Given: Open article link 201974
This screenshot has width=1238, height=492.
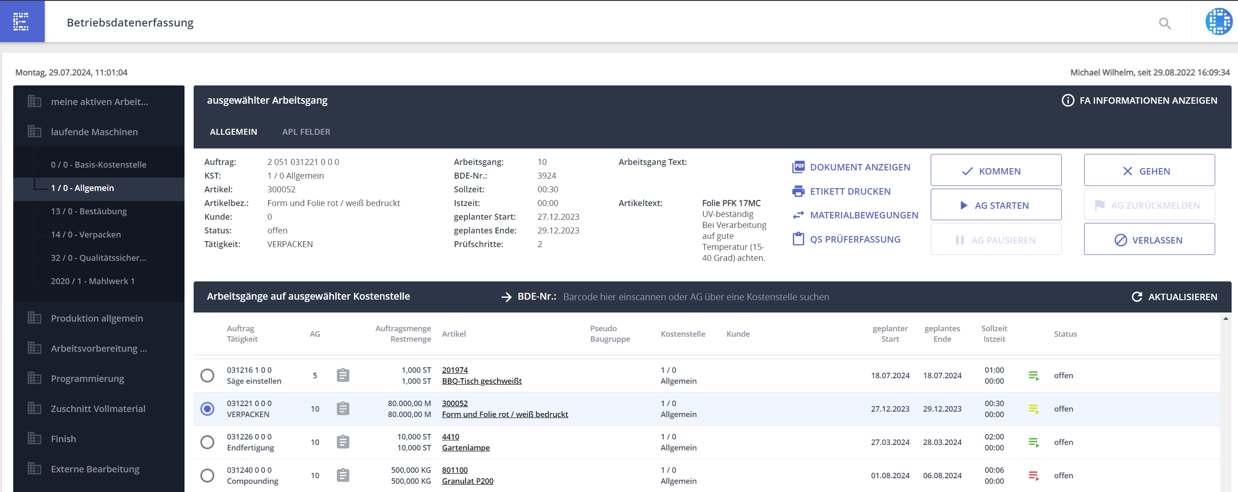Looking at the screenshot, I should click(455, 370).
